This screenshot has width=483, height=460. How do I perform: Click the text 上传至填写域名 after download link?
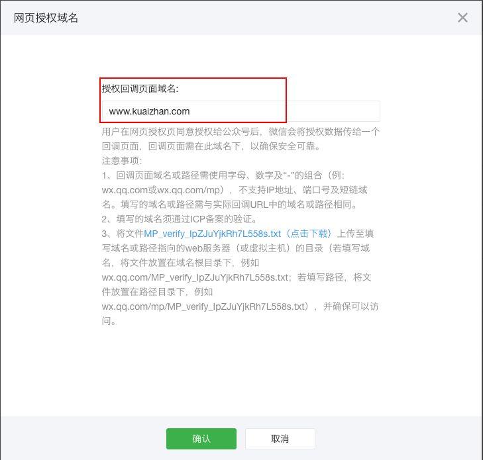[358, 234]
